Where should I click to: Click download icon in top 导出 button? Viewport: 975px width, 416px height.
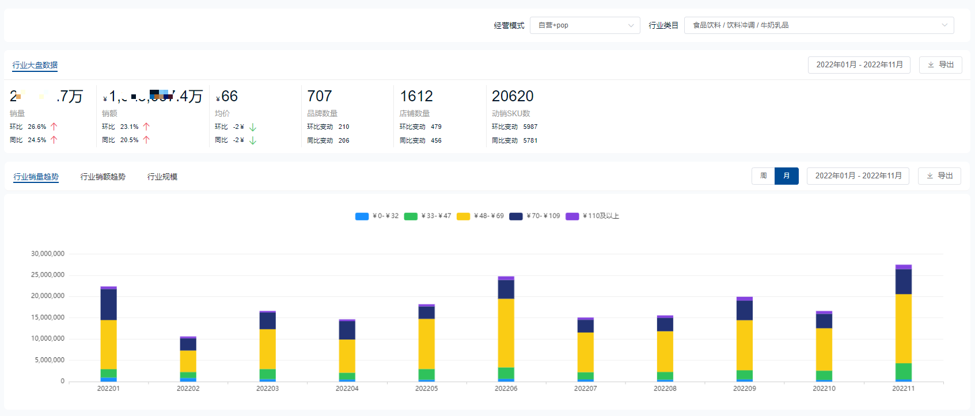click(931, 65)
